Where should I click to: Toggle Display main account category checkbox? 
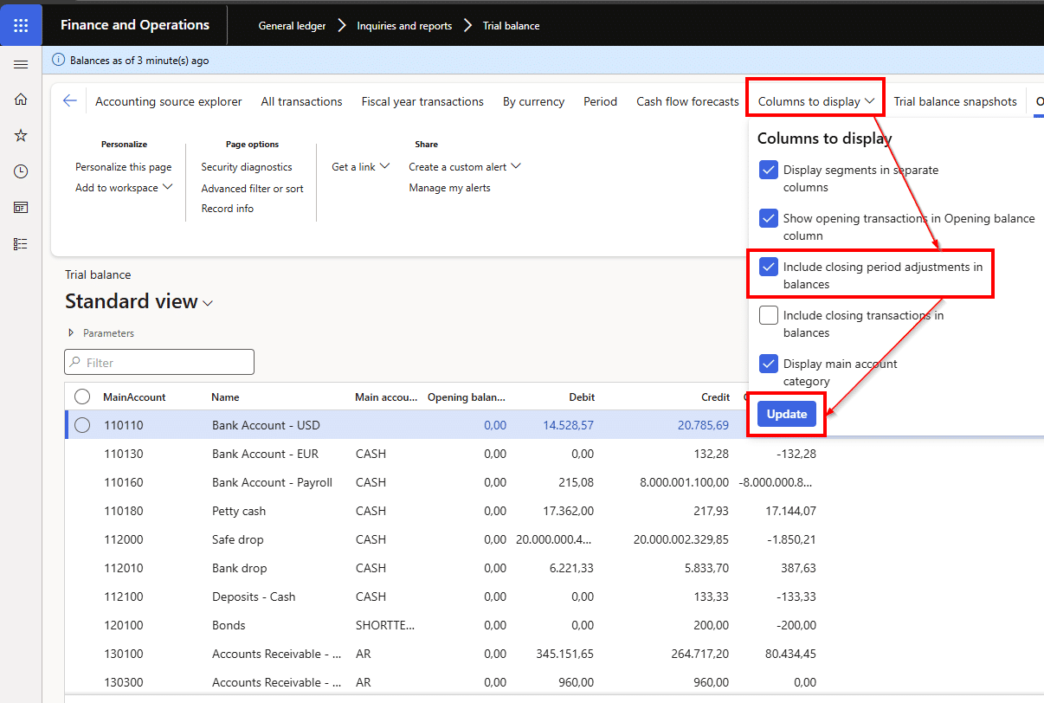[769, 364]
